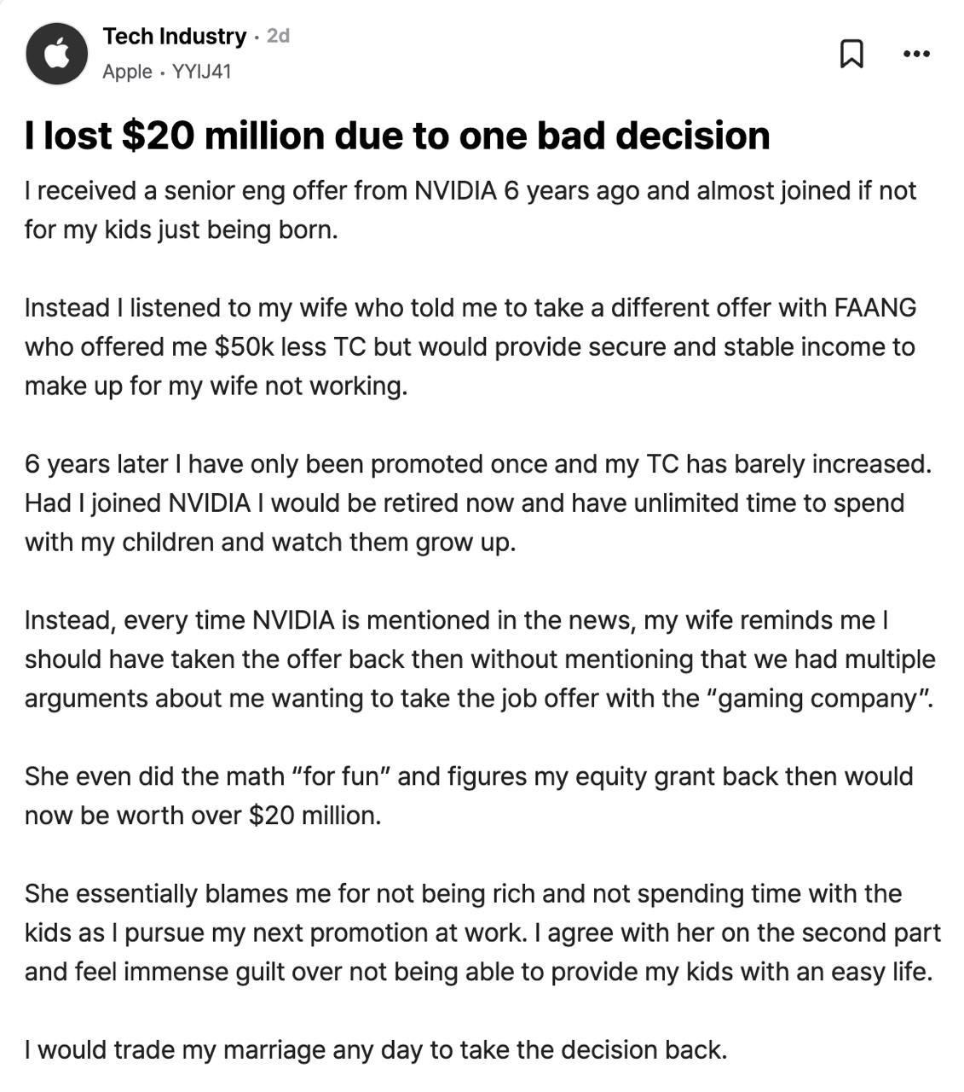Click the paragraph starting "Instead, every time NVIDIA"
Viewport: 964px width, 1092px height.
coord(479,659)
